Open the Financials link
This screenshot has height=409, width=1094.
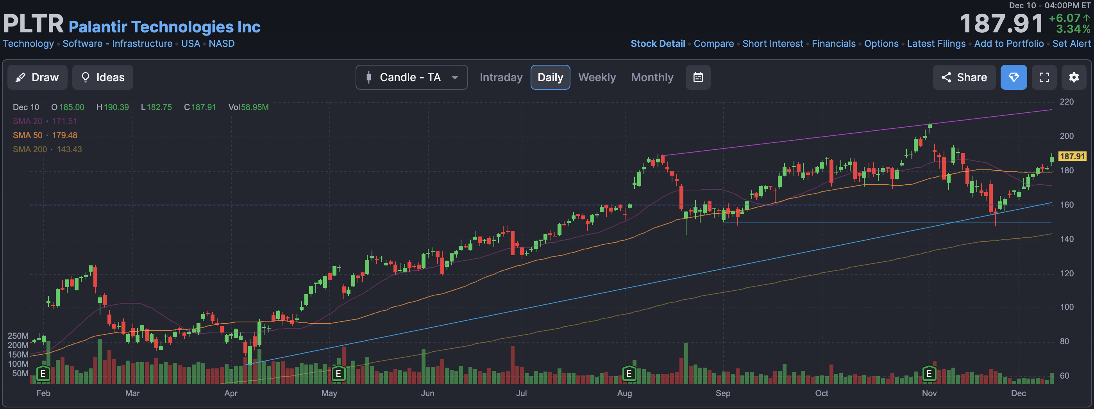[833, 44]
